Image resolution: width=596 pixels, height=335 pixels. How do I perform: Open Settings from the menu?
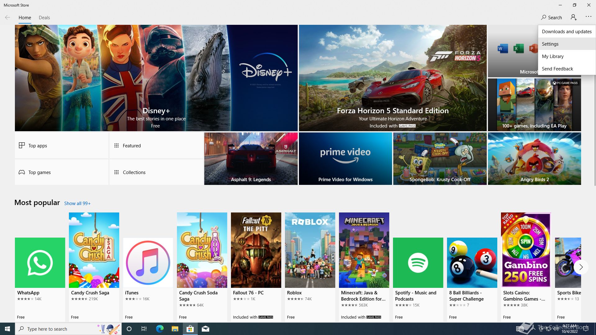(567, 44)
